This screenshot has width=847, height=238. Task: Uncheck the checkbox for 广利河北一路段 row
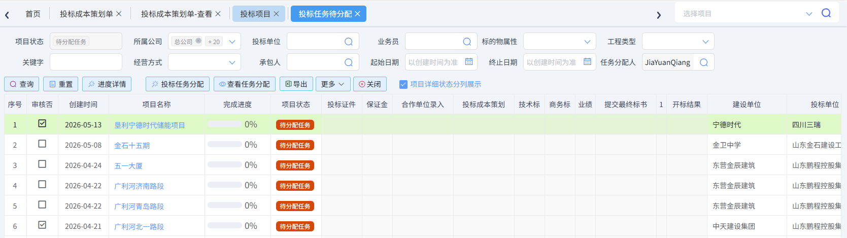(42, 225)
